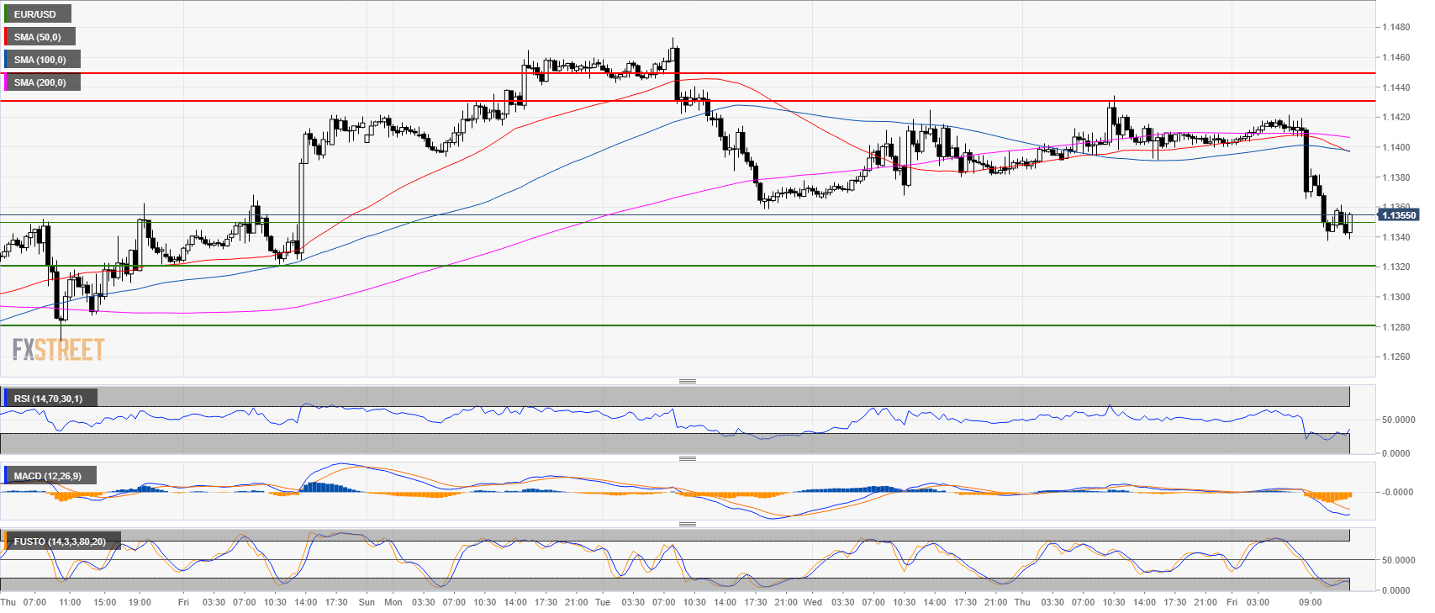Click the splitter handle above the FUSTO panel

click(x=687, y=525)
